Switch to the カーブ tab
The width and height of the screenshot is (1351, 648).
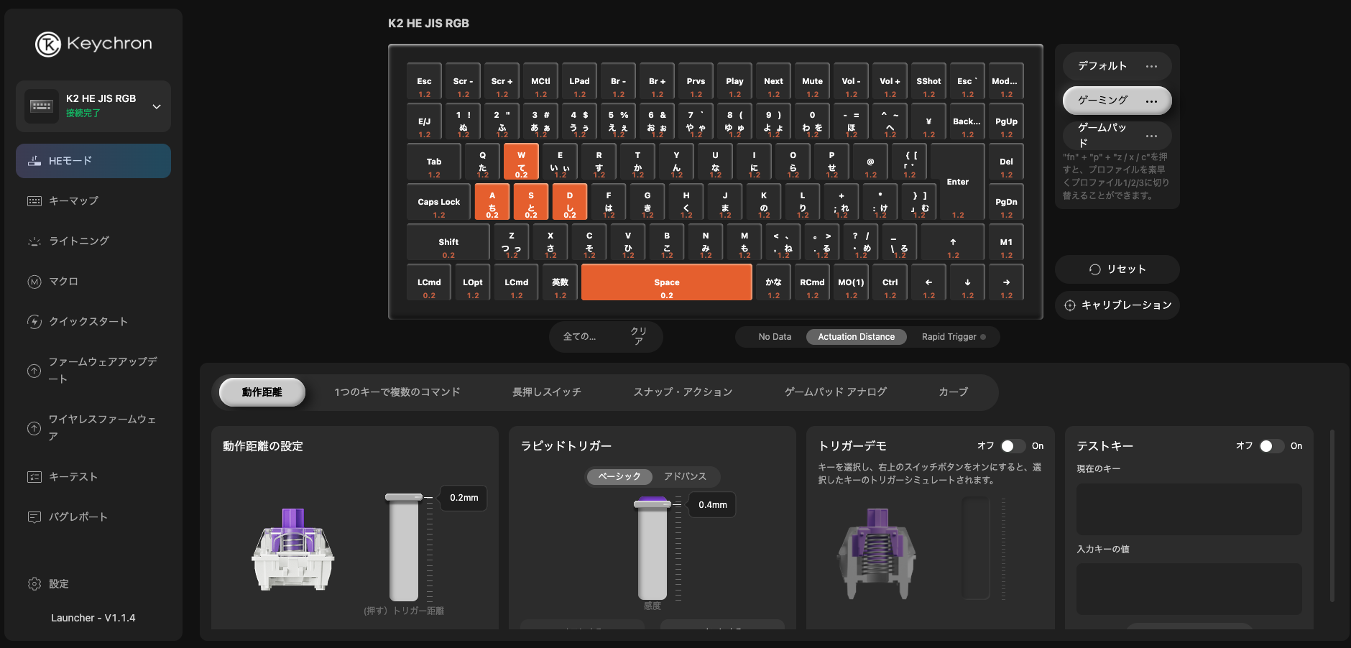click(x=953, y=392)
